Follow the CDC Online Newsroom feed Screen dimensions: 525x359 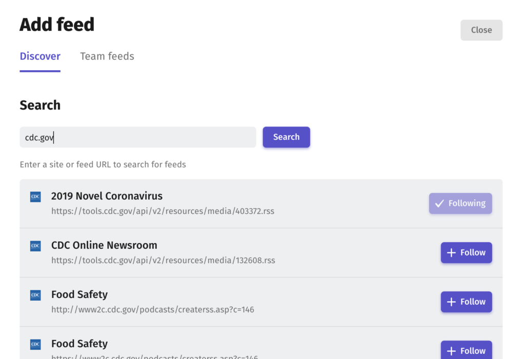click(x=467, y=252)
